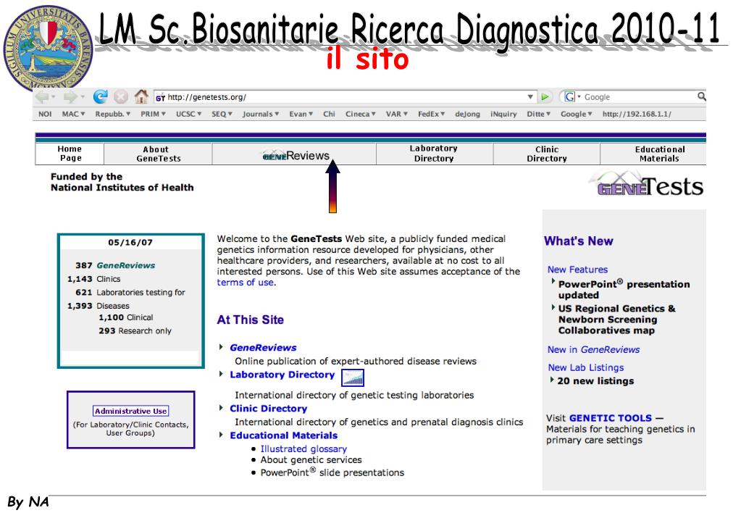Click the Google search engine icon

[x=570, y=97]
